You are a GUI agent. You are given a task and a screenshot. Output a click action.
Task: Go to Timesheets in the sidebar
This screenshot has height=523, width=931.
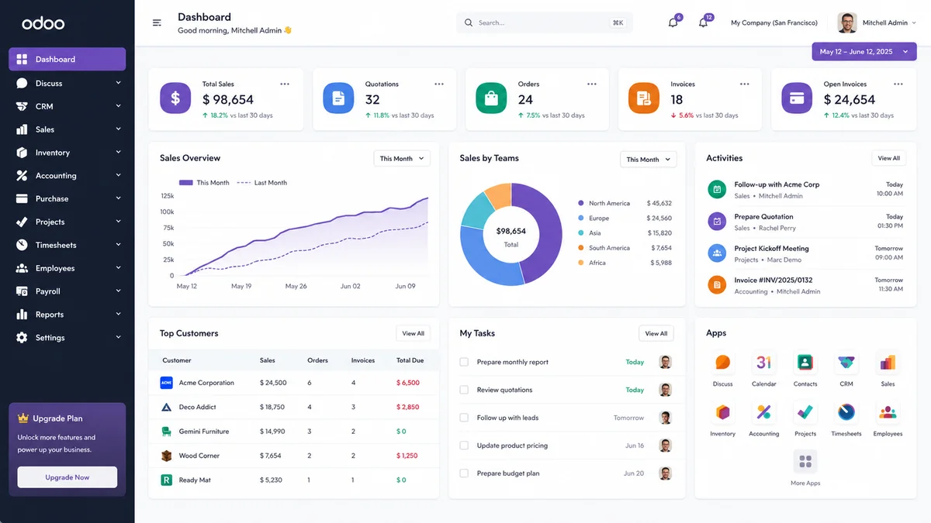pos(67,245)
